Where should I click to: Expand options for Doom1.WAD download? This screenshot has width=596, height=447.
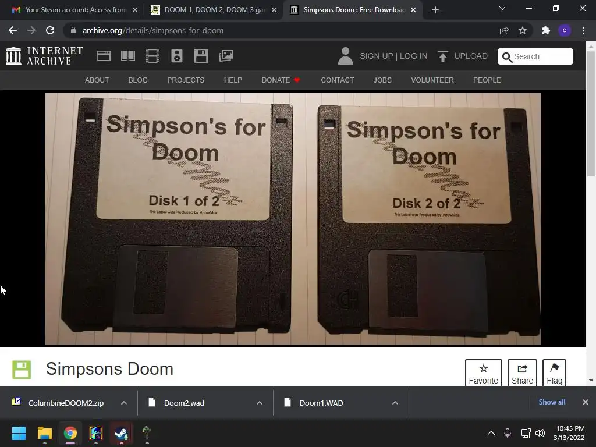pos(395,403)
